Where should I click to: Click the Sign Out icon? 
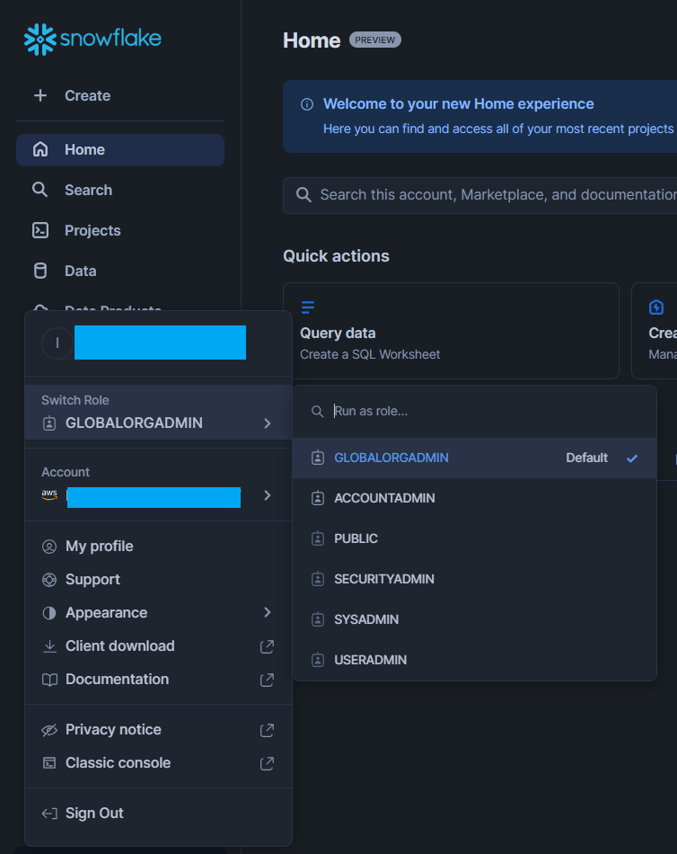click(x=49, y=814)
